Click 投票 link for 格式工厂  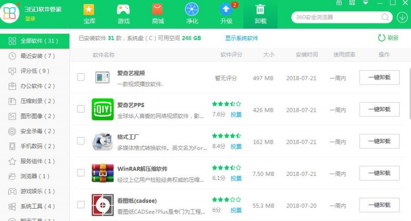coord(236,147)
